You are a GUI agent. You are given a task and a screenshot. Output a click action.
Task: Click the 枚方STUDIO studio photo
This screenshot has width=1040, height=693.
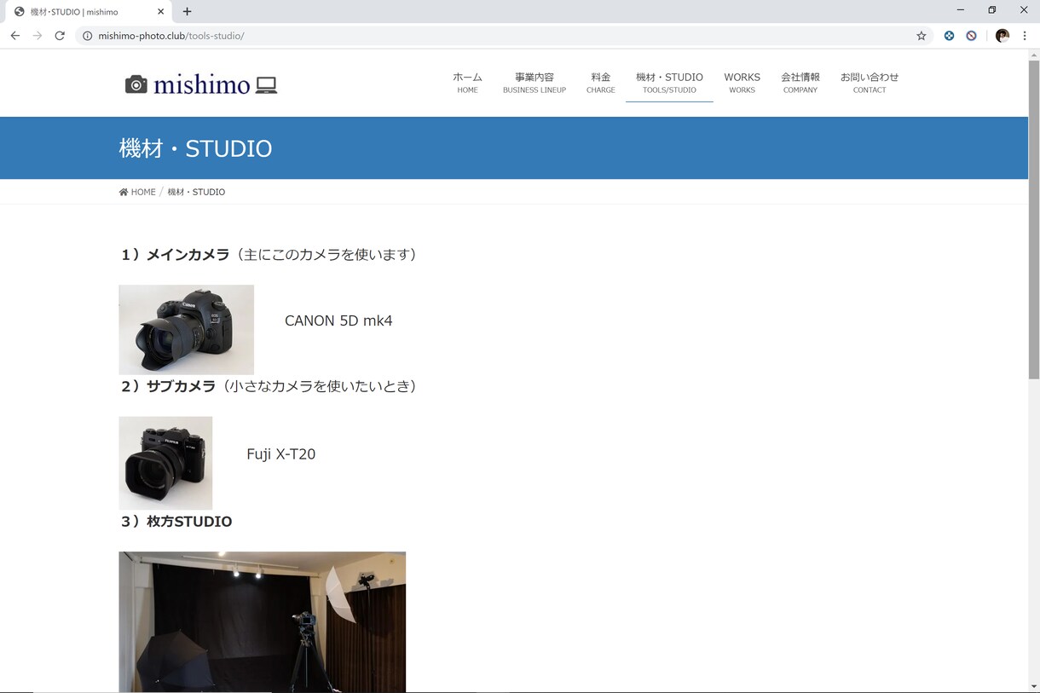point(262,621)
